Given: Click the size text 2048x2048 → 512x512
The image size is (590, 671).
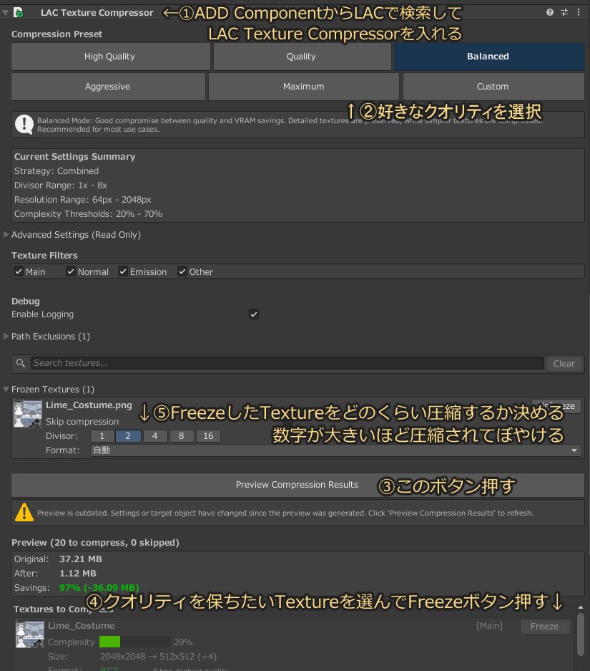Looking at the screenshot, I should coord(159,657).
